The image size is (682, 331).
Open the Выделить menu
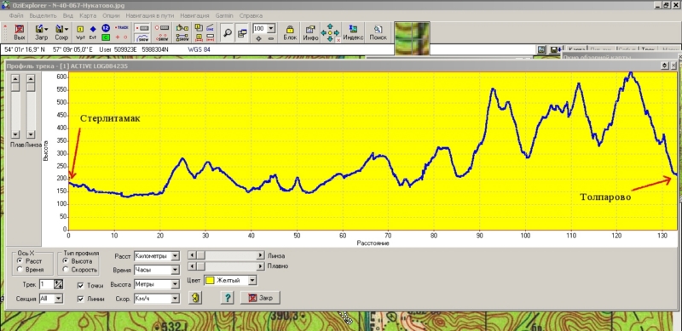43,15
